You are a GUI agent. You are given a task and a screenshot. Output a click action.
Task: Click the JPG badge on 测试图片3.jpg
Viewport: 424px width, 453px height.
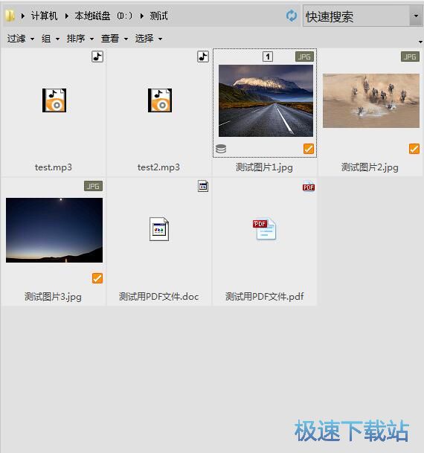[x=93, y=186]
